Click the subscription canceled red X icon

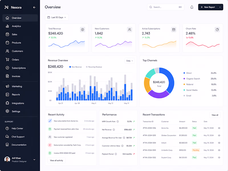click(x=50, y=145)
